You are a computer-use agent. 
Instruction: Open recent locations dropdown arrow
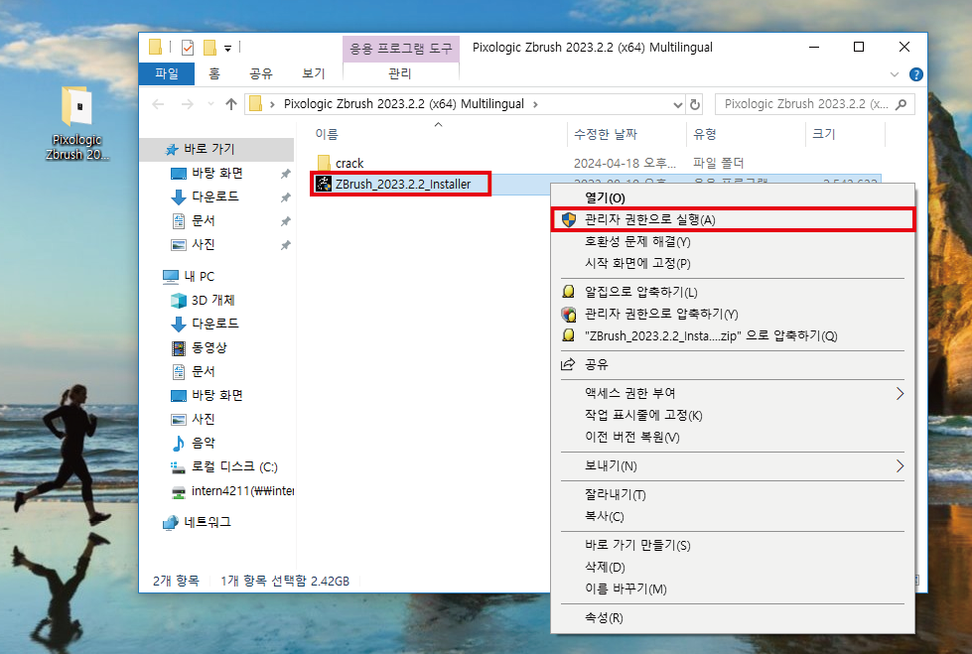pos(210,104)
